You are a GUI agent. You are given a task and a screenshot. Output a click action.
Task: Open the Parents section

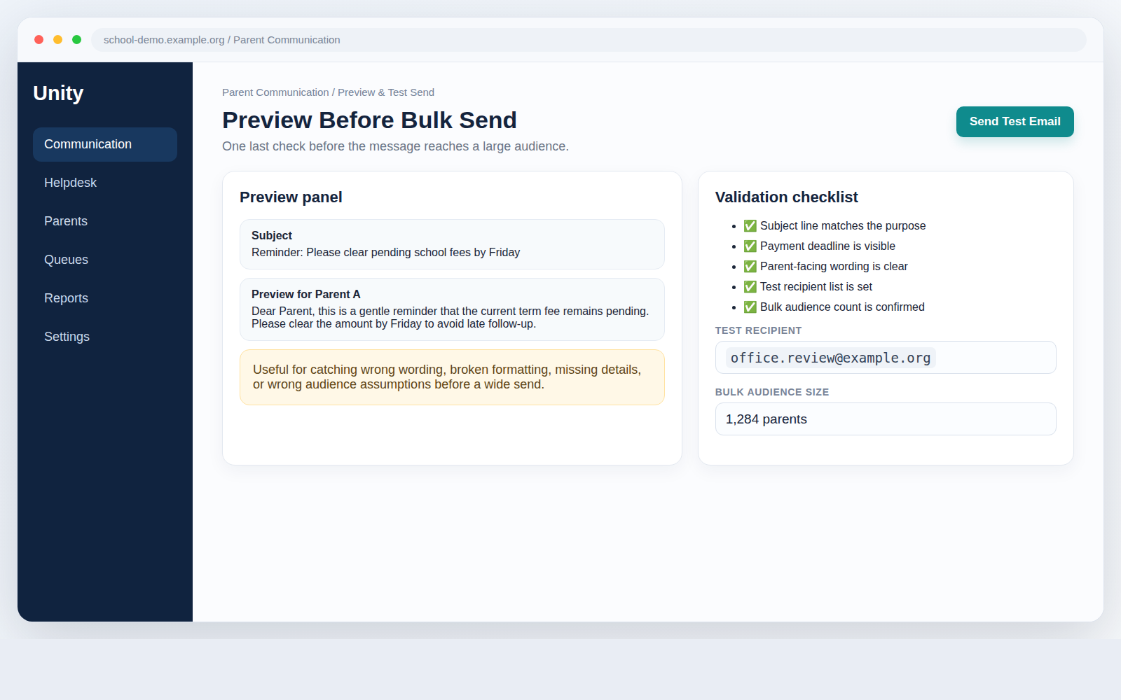[105, 221]
